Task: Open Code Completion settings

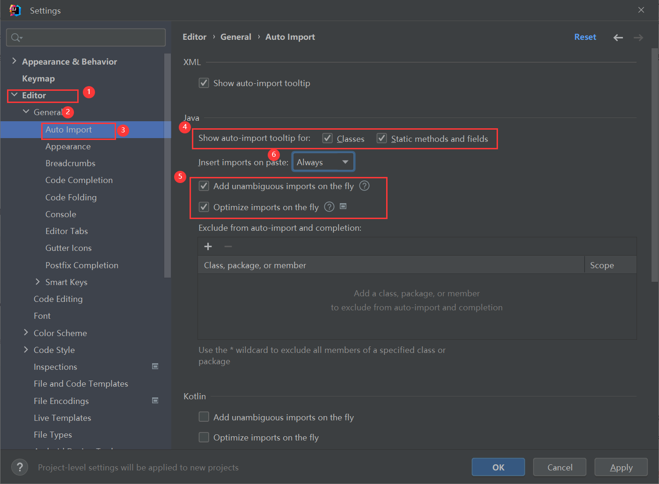Action: [79, 180]
